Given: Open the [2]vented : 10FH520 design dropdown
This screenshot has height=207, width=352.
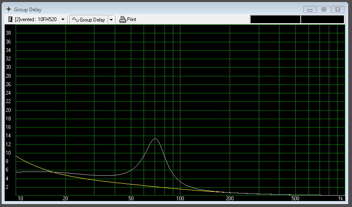Looking at the screenshot, I should click(63, 19).
